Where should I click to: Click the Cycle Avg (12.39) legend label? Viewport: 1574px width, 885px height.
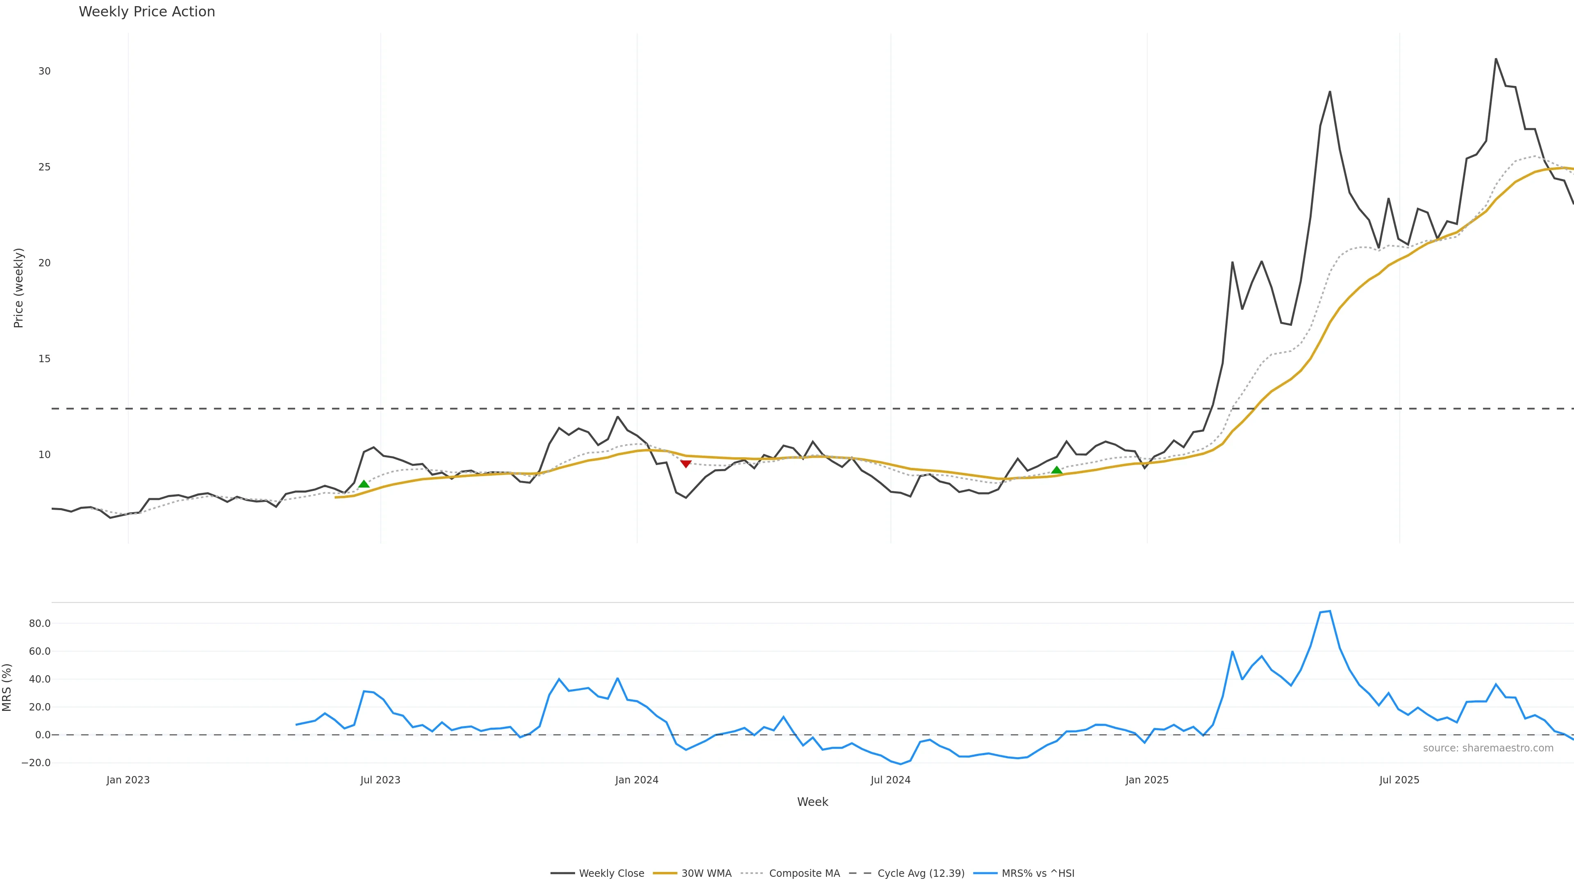(x=921, y=874)
